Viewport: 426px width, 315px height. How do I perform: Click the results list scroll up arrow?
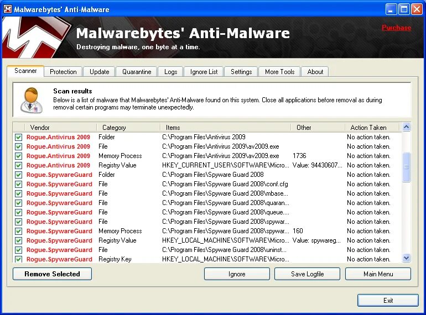click(407, 127)
